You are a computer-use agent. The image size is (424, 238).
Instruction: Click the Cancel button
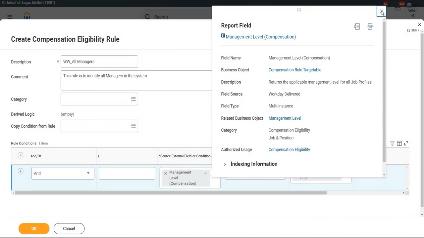[x=69, y=228]
